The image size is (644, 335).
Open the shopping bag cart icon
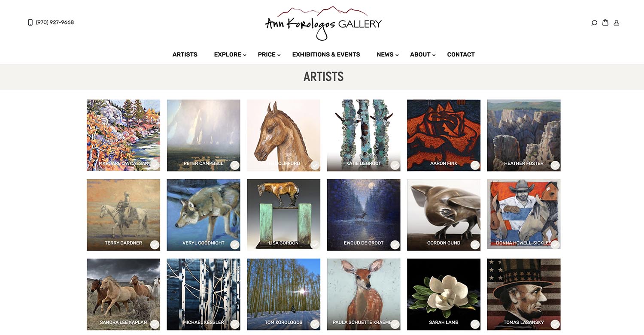605,22
